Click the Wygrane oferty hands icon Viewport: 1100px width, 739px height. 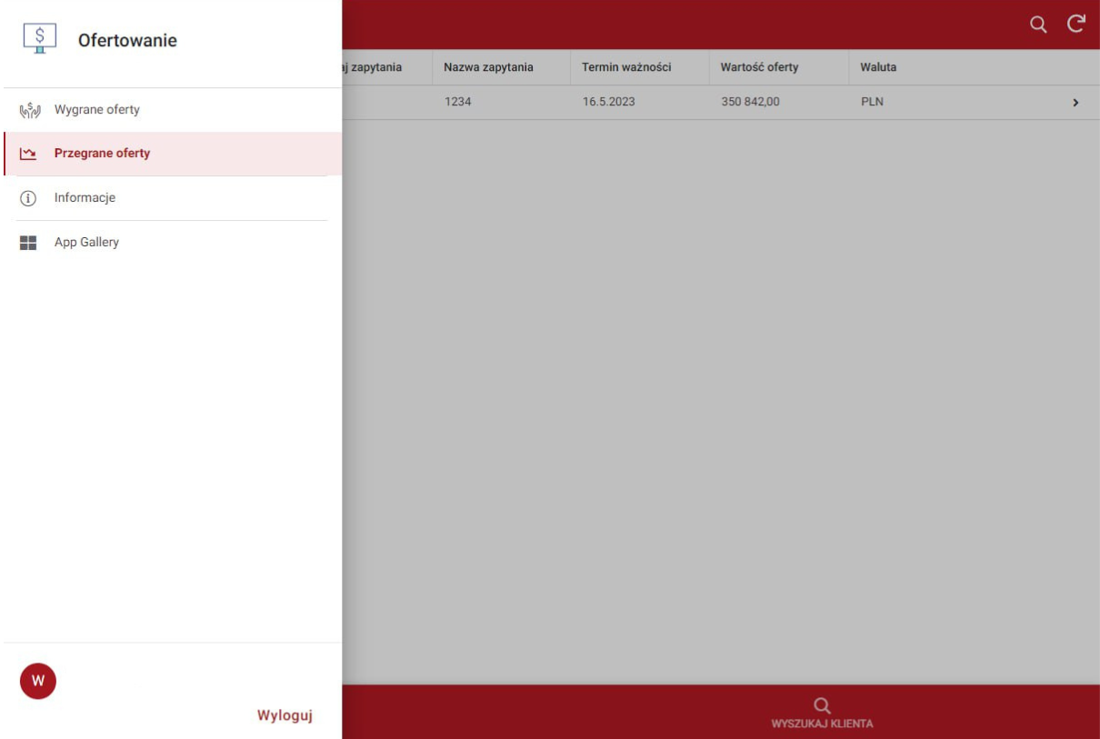(28, 110)
